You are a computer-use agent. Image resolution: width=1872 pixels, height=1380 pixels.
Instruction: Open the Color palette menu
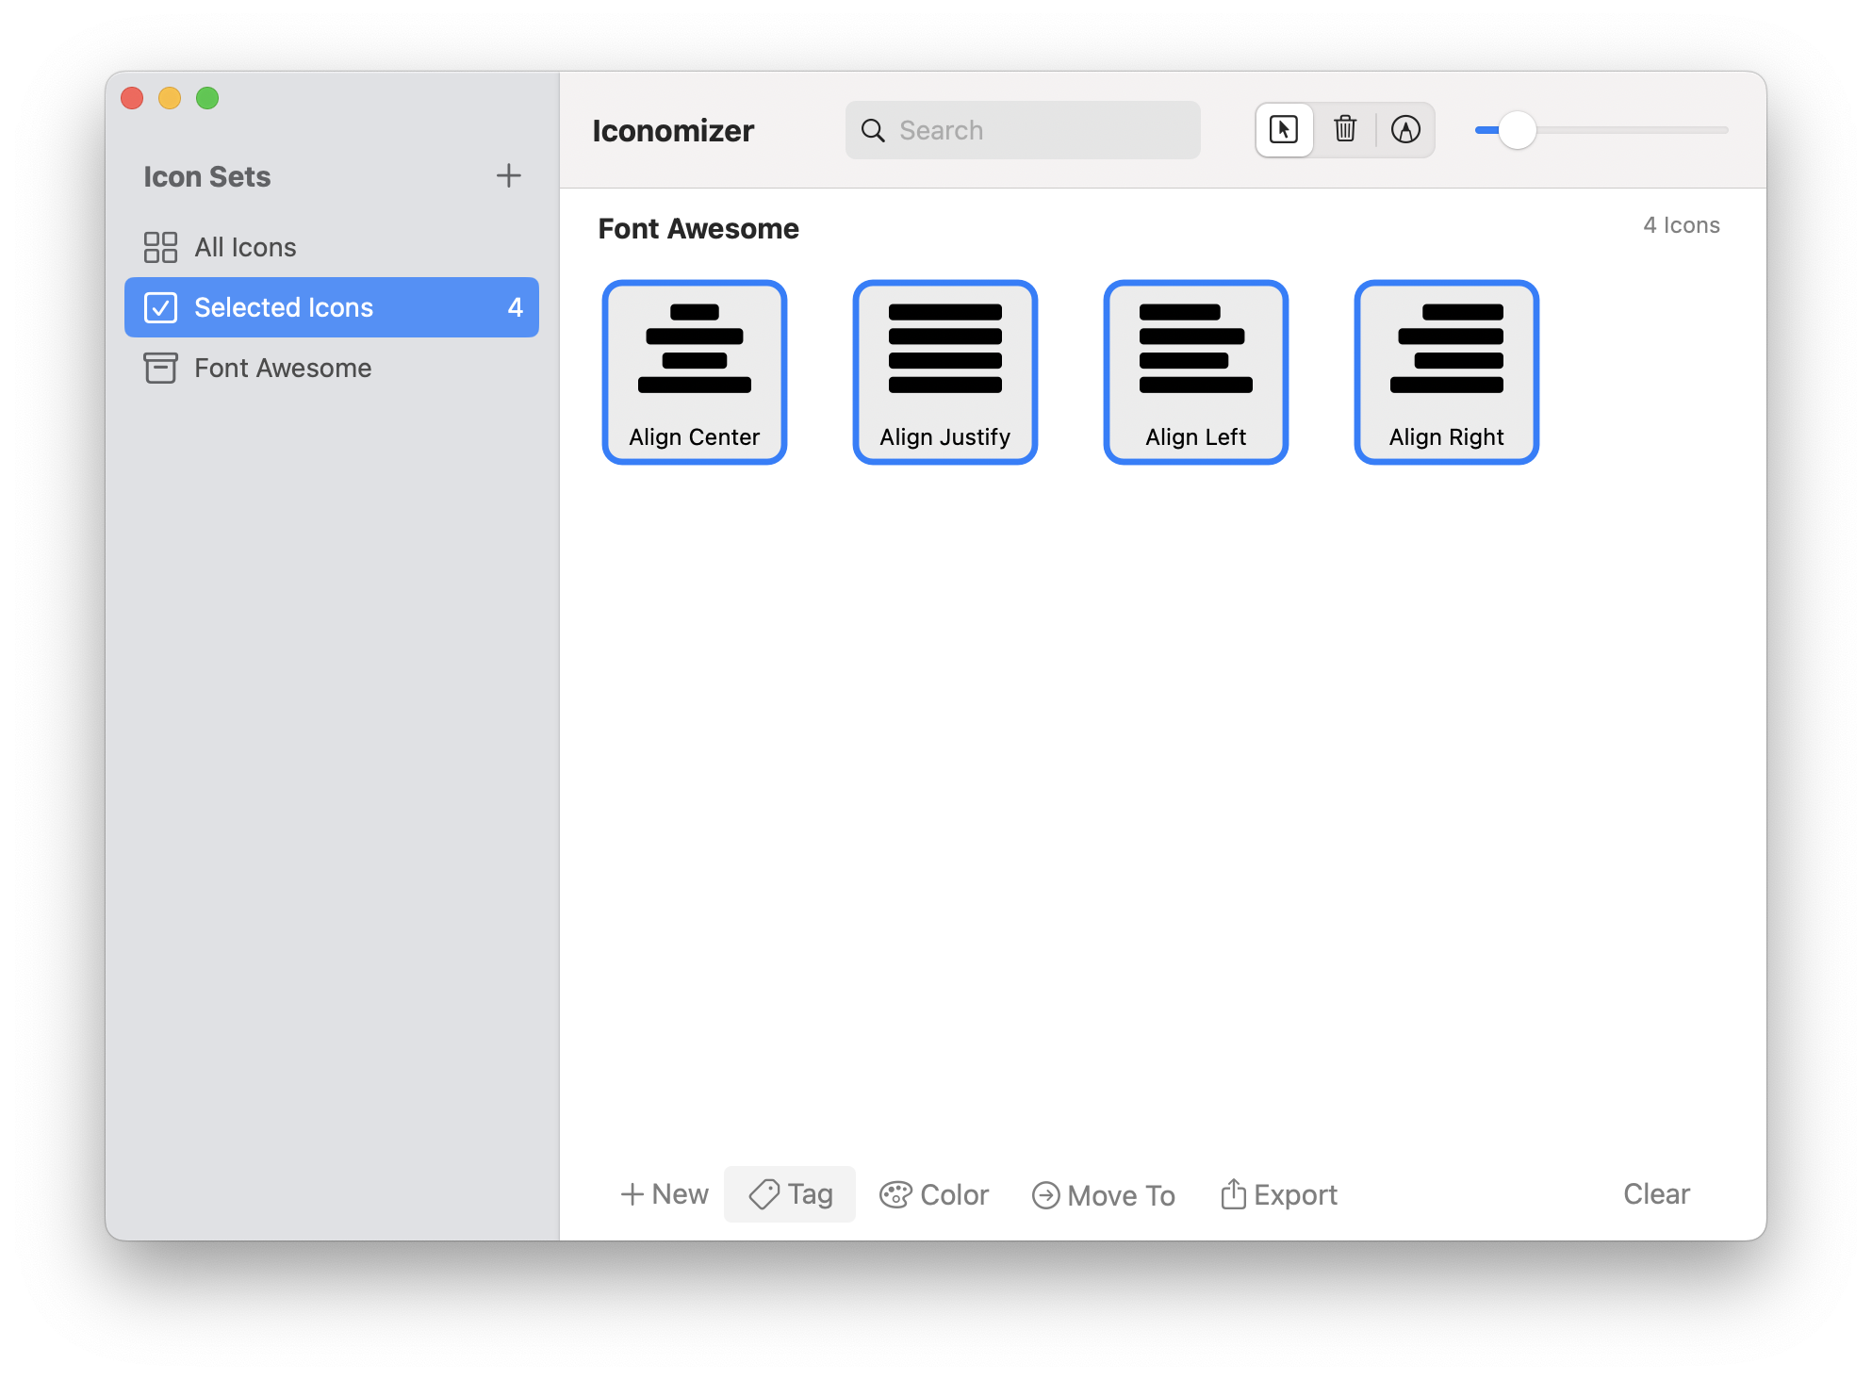tap(934, 1195)
